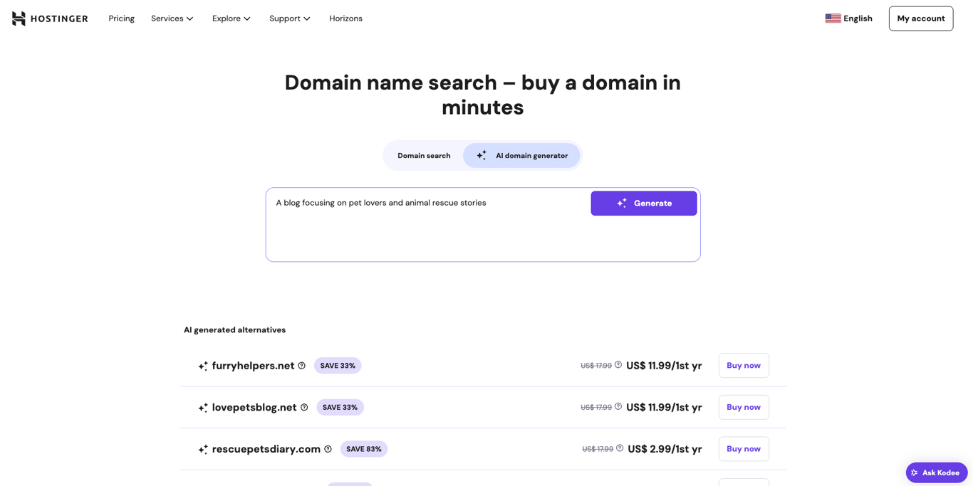Navigate to Horizons

[x=345, y=18]
